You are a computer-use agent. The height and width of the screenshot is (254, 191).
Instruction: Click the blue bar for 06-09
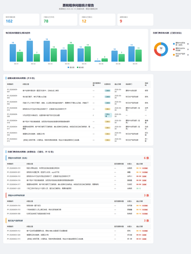132,54
